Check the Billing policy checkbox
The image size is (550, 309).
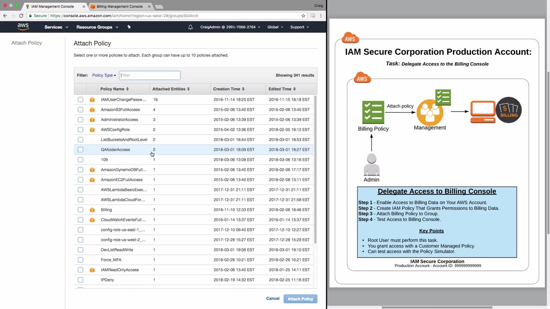tap(80, 210)
